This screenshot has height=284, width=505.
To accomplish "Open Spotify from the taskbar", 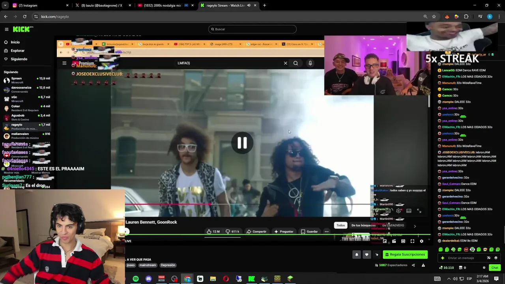I will pos(136,279).
